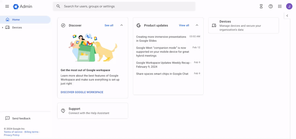
Task: Click the 2024 Google Inc. copyright text
Action: coord(14,129)
